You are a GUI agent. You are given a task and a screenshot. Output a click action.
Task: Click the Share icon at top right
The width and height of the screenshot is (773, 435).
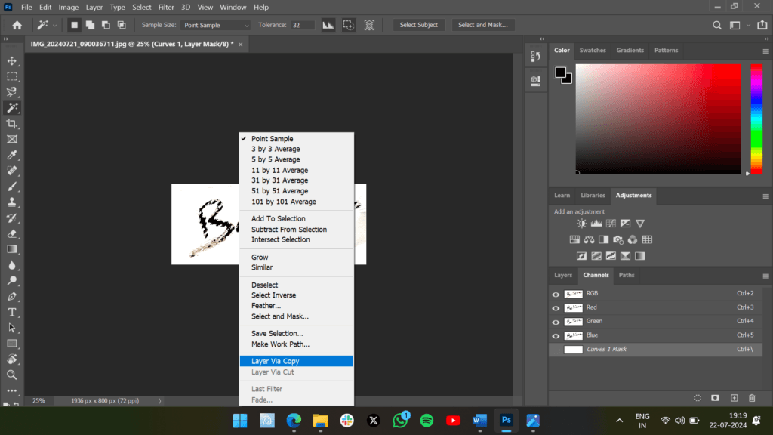coord(762,25)
